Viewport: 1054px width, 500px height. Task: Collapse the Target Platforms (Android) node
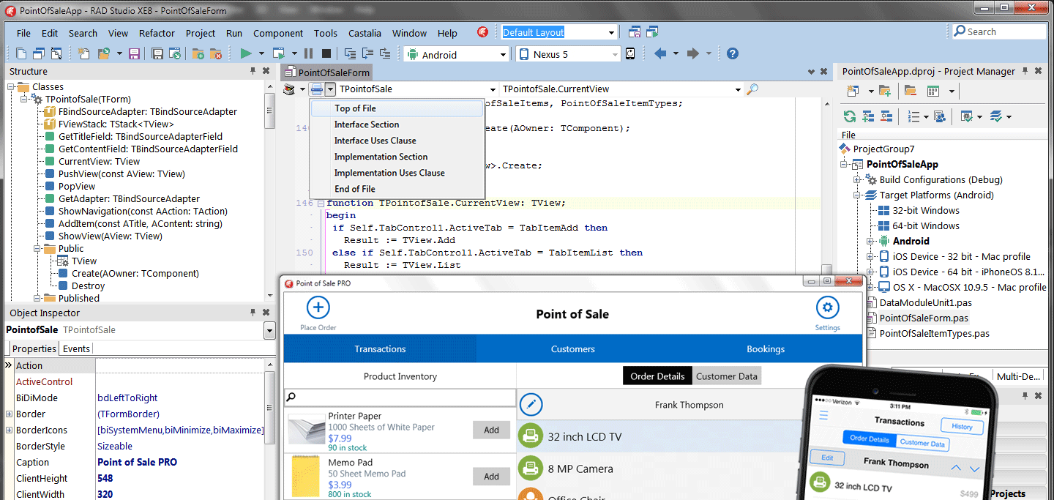coord(856,195)
